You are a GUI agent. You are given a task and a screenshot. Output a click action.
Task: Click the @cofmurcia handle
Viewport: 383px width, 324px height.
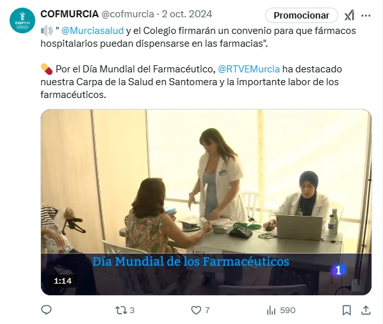click(x=127, y=14)
